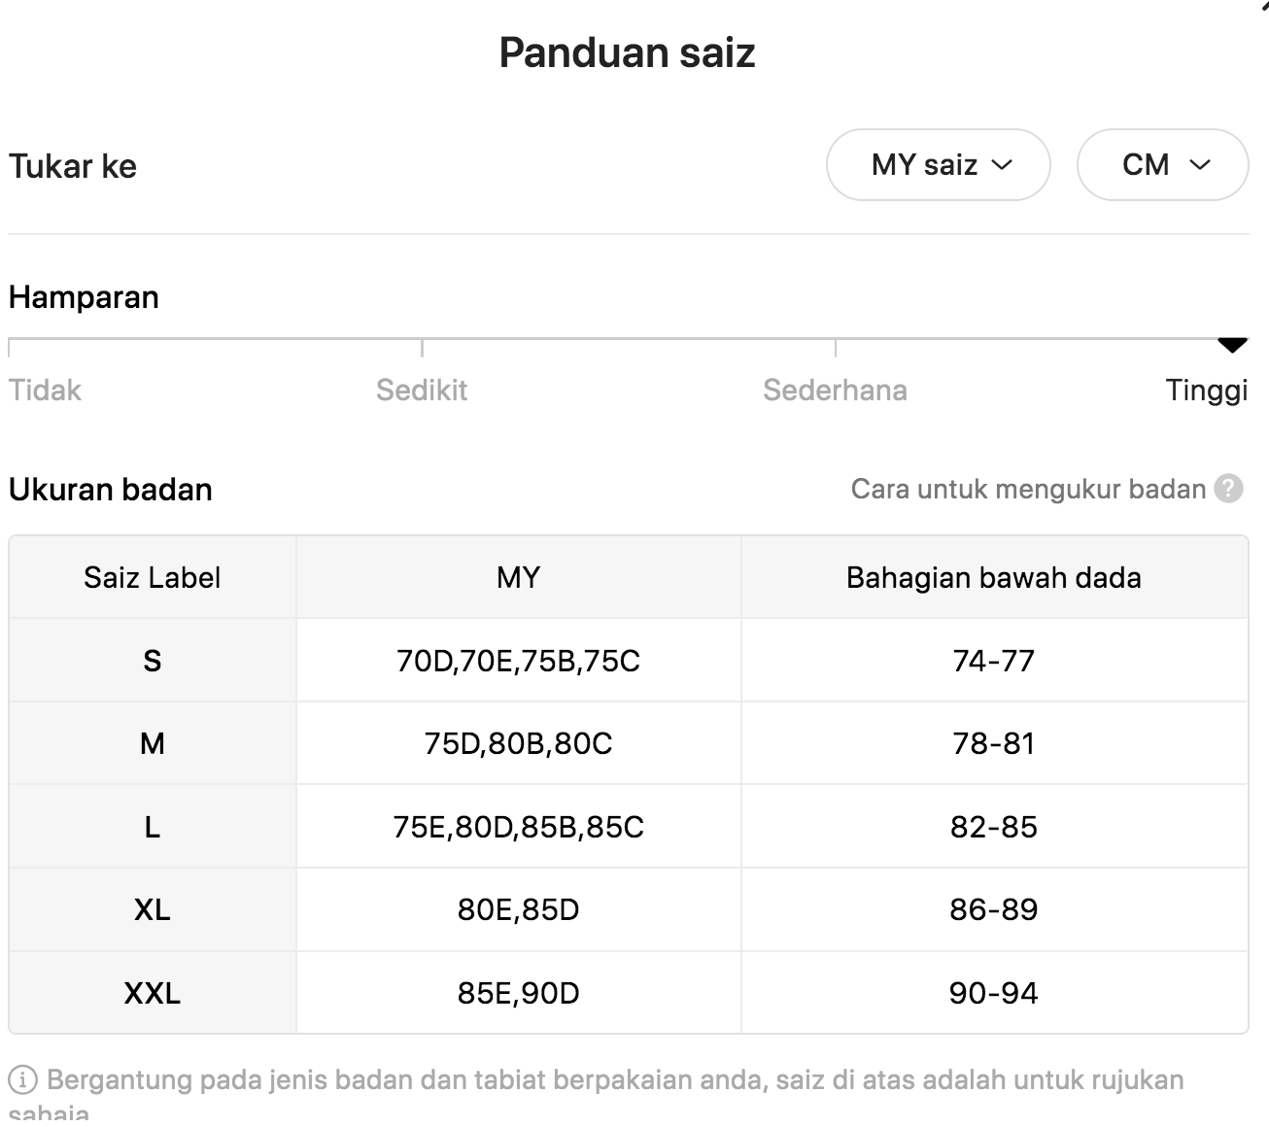This screenshot has width=1269, height=1127.
Task: Open the Cara untuk mengukur badan link
Action: pos(1028,489)
